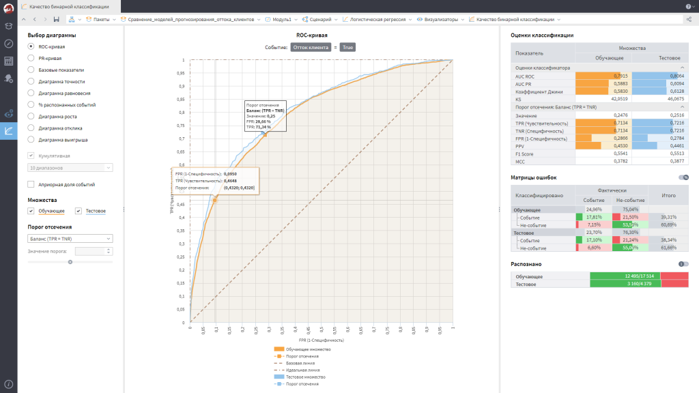Open the dashboard panel icon in sidebar
Screen dimensions: 699x393
point(9,61)
